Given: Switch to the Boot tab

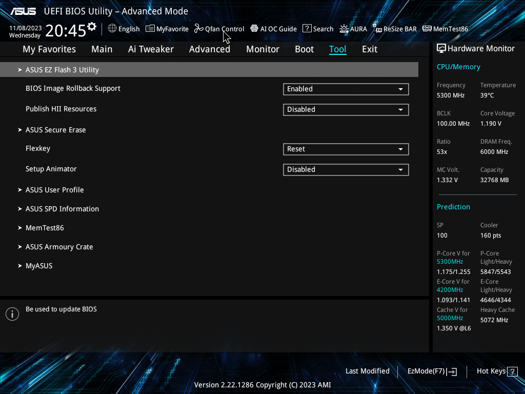Looking at the screenshot, I should tap(305, 49).
